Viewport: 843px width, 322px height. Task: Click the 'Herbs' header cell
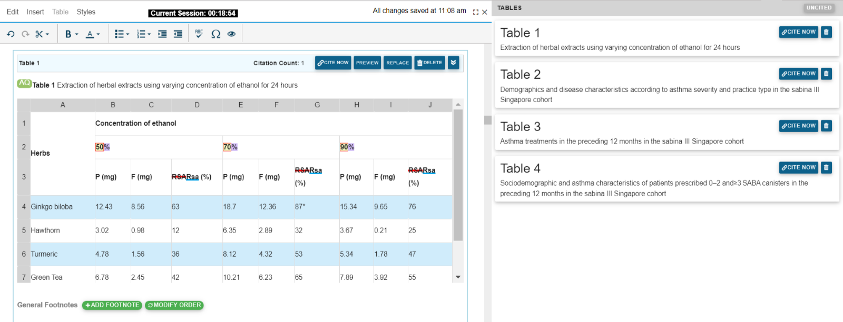[63, 153]
